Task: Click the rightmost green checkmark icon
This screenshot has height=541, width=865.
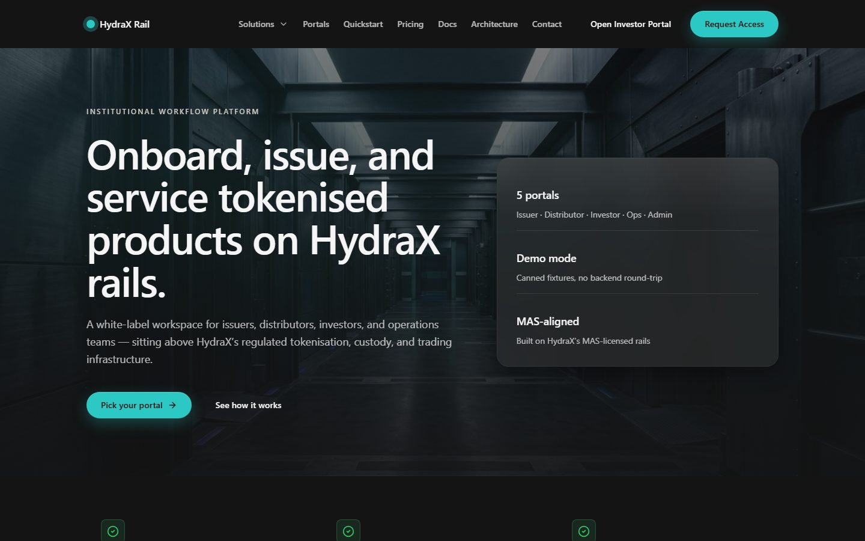Action: (584, 531)
